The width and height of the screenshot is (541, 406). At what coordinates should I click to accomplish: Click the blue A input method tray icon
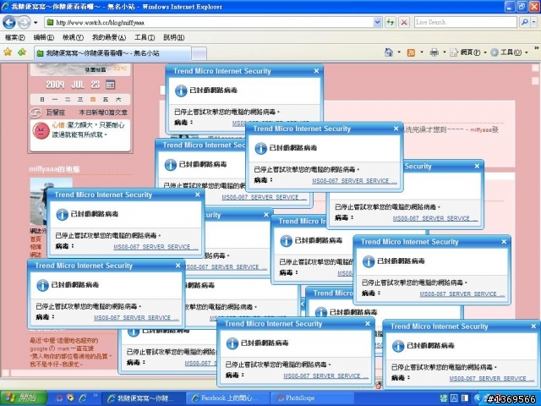click(455, 398)
